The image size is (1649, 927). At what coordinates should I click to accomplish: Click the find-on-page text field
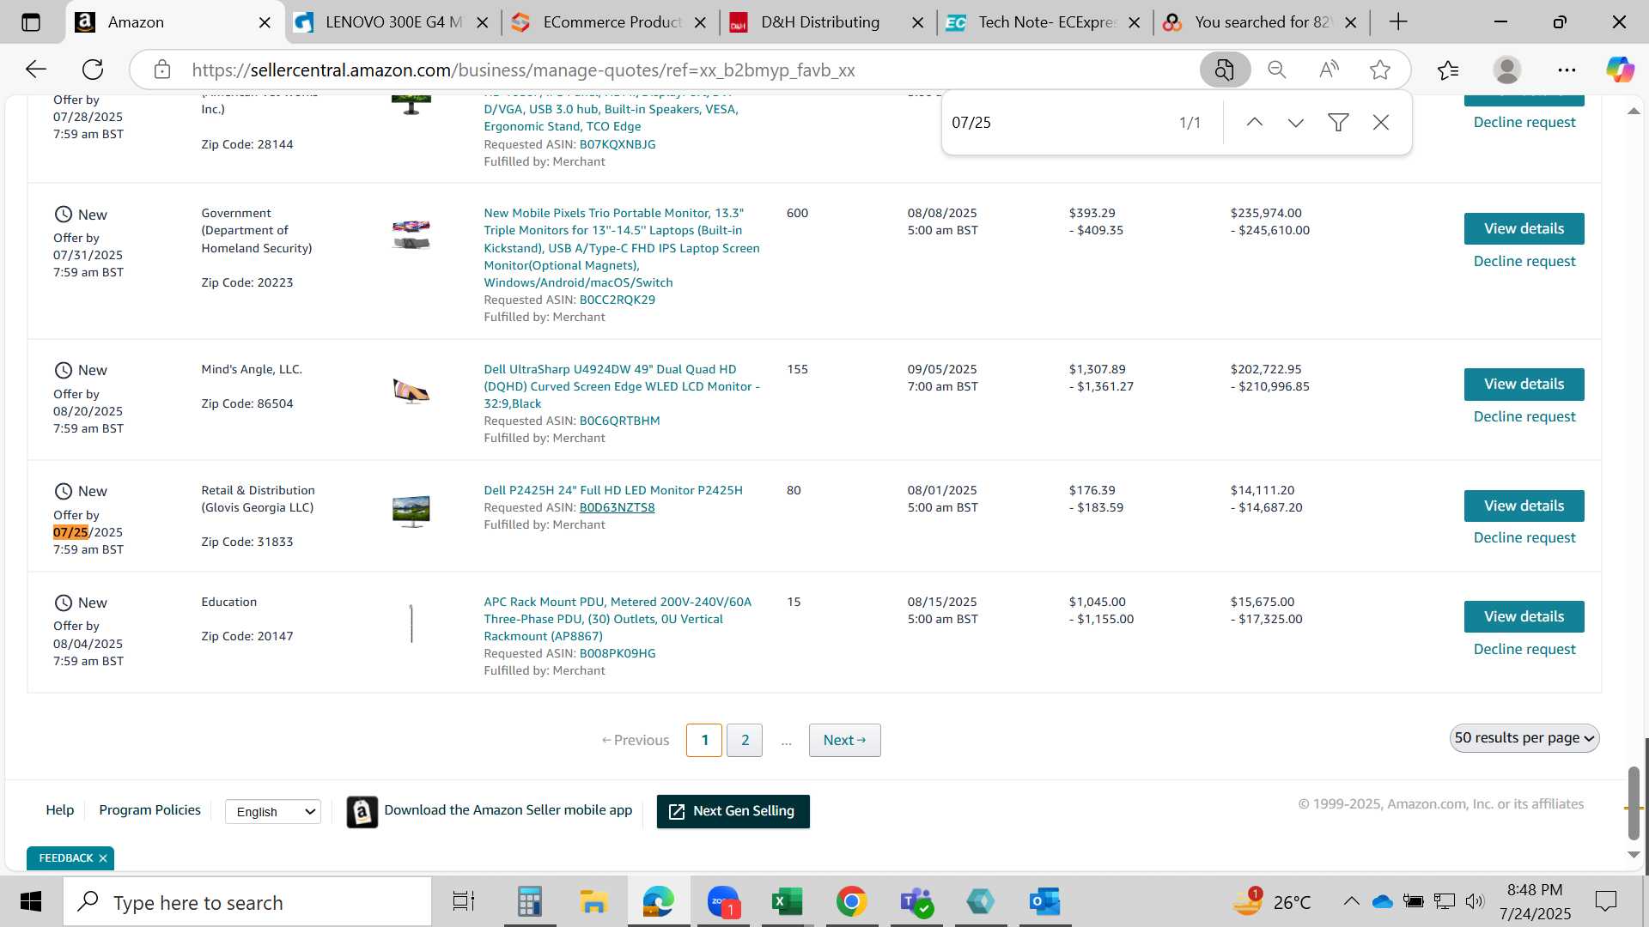pos(1056,123)
